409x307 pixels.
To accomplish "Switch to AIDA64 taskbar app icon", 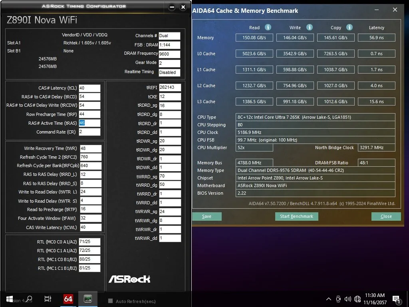I will 68,299.
